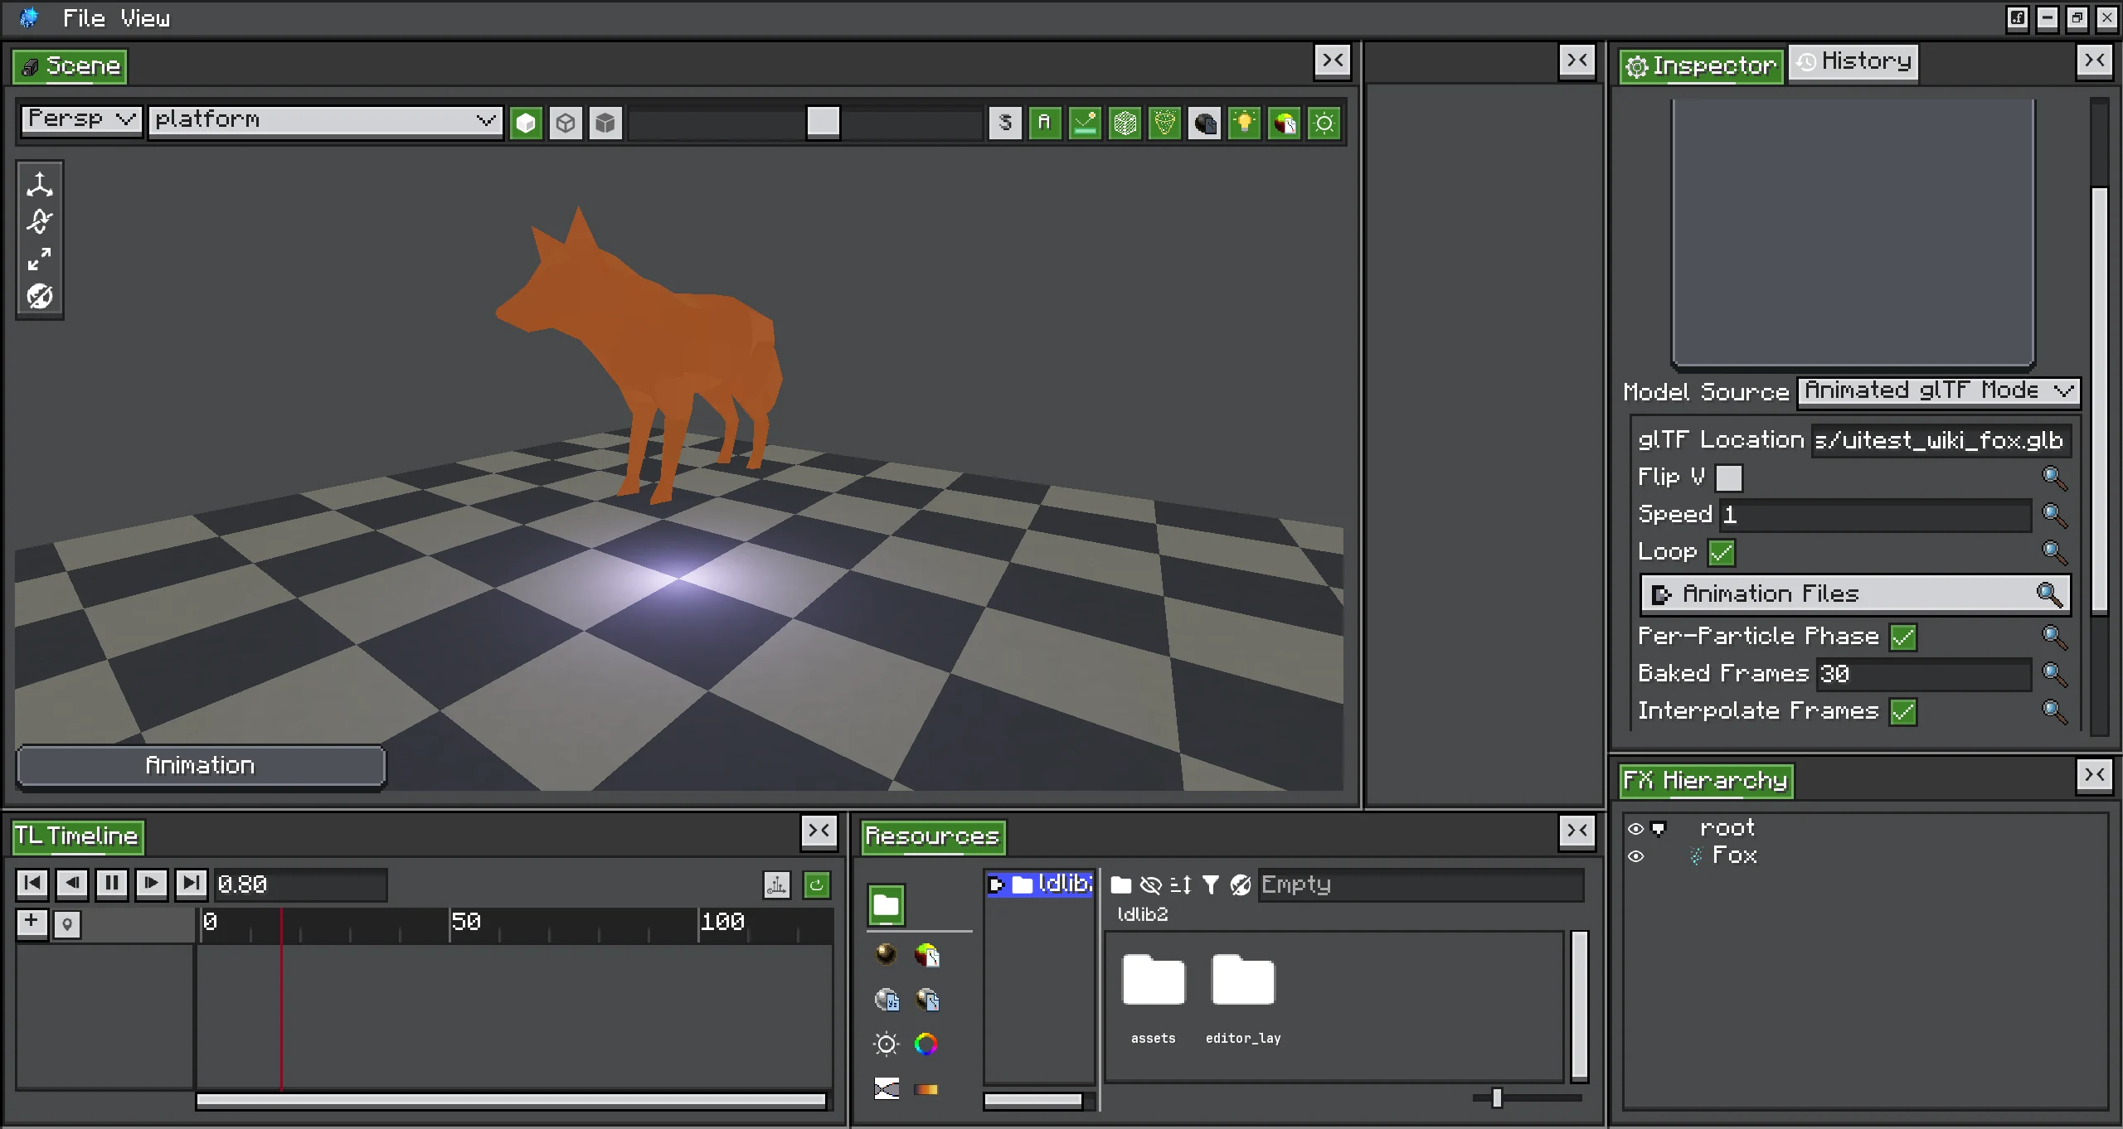
Task: Open the Persp camera dropdown
Action: [81, 120]
